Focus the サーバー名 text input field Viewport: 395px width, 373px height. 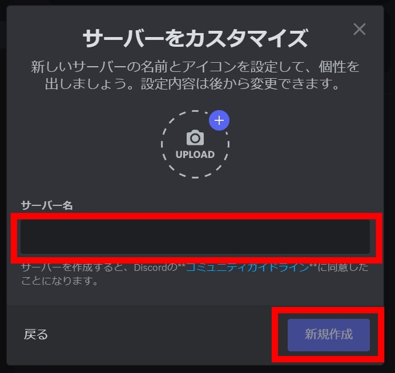coord(195,237)
